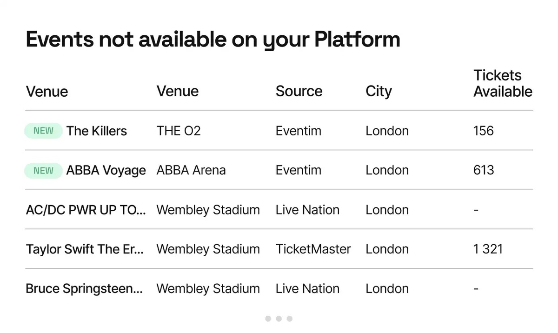Click the ABBA Arena venue cell
Viewport: 558px width, 333px height.
(x=191, y=171)
